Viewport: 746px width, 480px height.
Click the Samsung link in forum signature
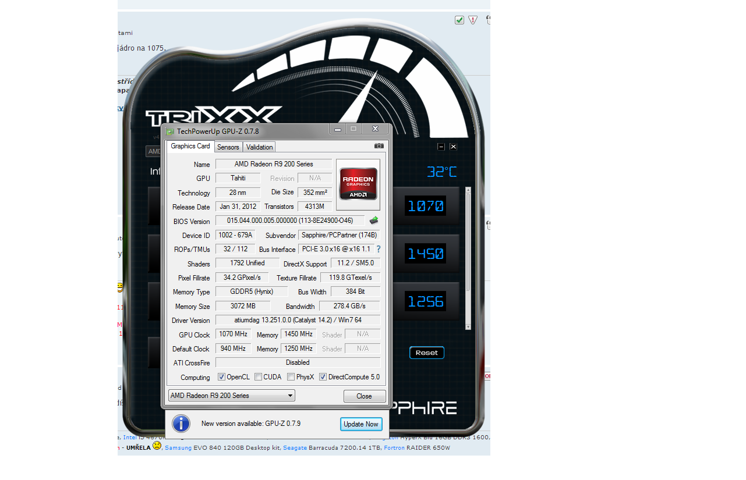(x=178, y=447)
